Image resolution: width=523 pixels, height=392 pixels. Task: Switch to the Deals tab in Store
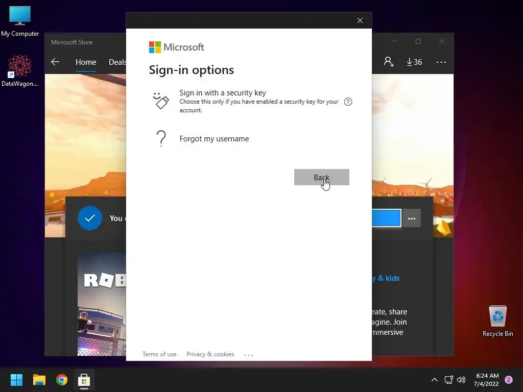tap(117, 62)
